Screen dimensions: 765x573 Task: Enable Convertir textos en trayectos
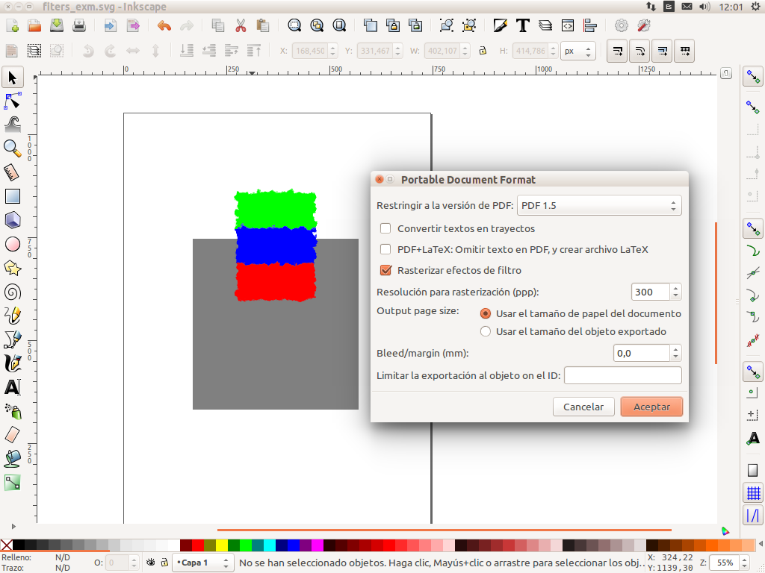point(385,228)
